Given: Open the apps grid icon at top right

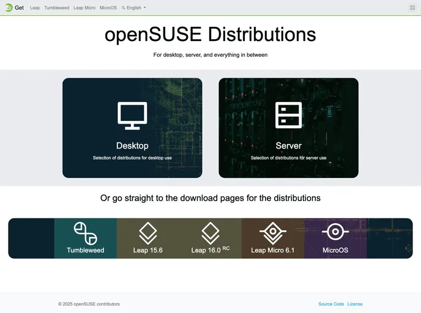Looking at the screenshot, I should [x=412, y=7].
